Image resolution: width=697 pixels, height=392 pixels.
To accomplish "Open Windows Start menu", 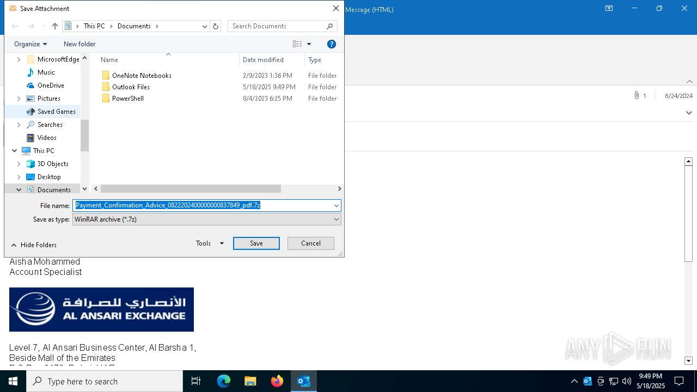I will point(13,381).
